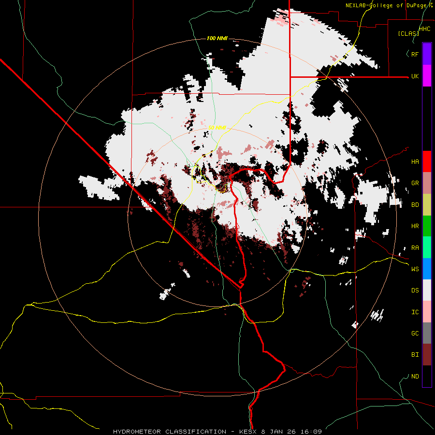Screen dimensions: 435x435
Task: Click the 'DS' legend label
Action: 415,290
